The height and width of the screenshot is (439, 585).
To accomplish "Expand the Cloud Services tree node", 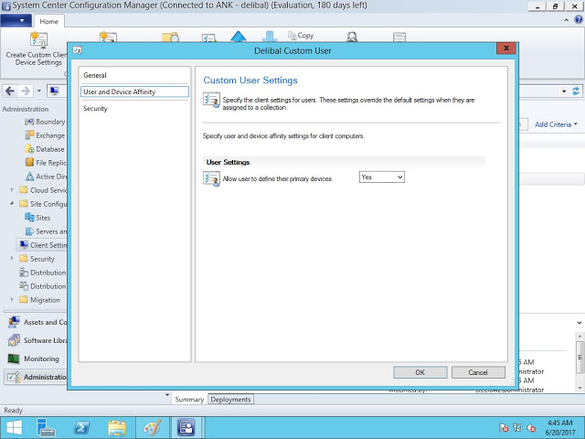I will coord(12,190).
